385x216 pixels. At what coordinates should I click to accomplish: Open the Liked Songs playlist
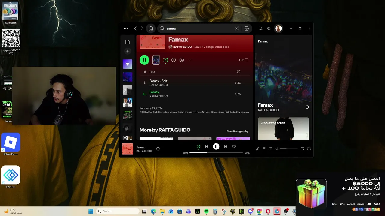pyautogui.click(x=128, y=64)
